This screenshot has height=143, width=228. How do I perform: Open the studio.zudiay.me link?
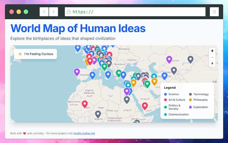point(84,133)
